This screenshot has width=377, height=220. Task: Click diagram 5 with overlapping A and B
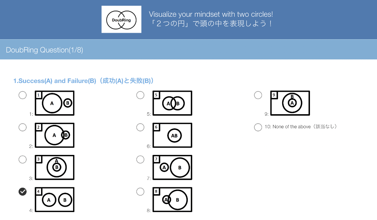tap(173, 103)
